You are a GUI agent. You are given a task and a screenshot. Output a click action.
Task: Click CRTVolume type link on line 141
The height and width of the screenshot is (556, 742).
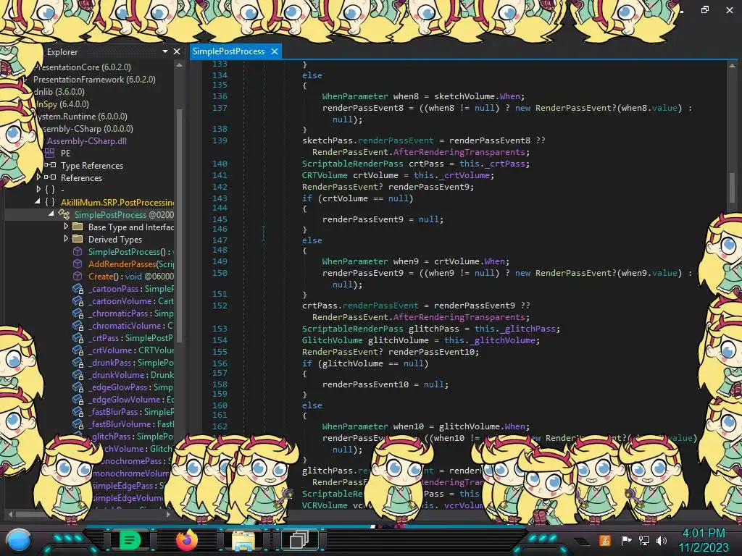(325, 175)
